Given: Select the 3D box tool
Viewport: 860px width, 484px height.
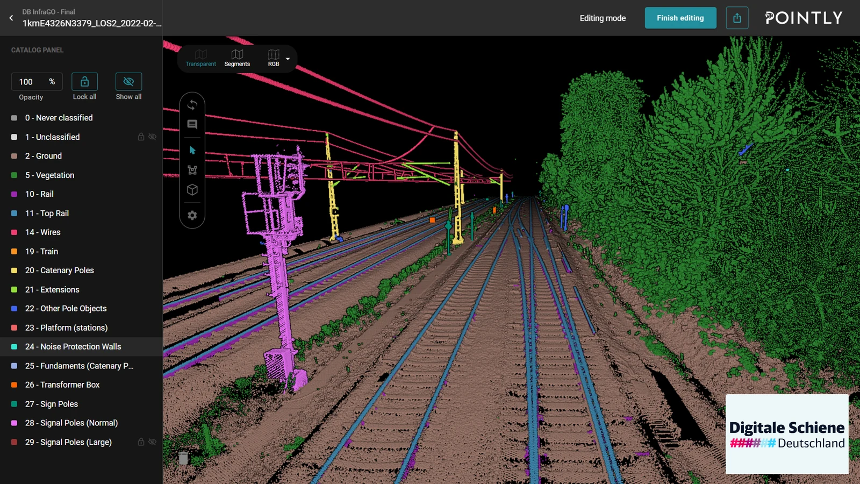Looking at the screenshot, I should [192, 190].
